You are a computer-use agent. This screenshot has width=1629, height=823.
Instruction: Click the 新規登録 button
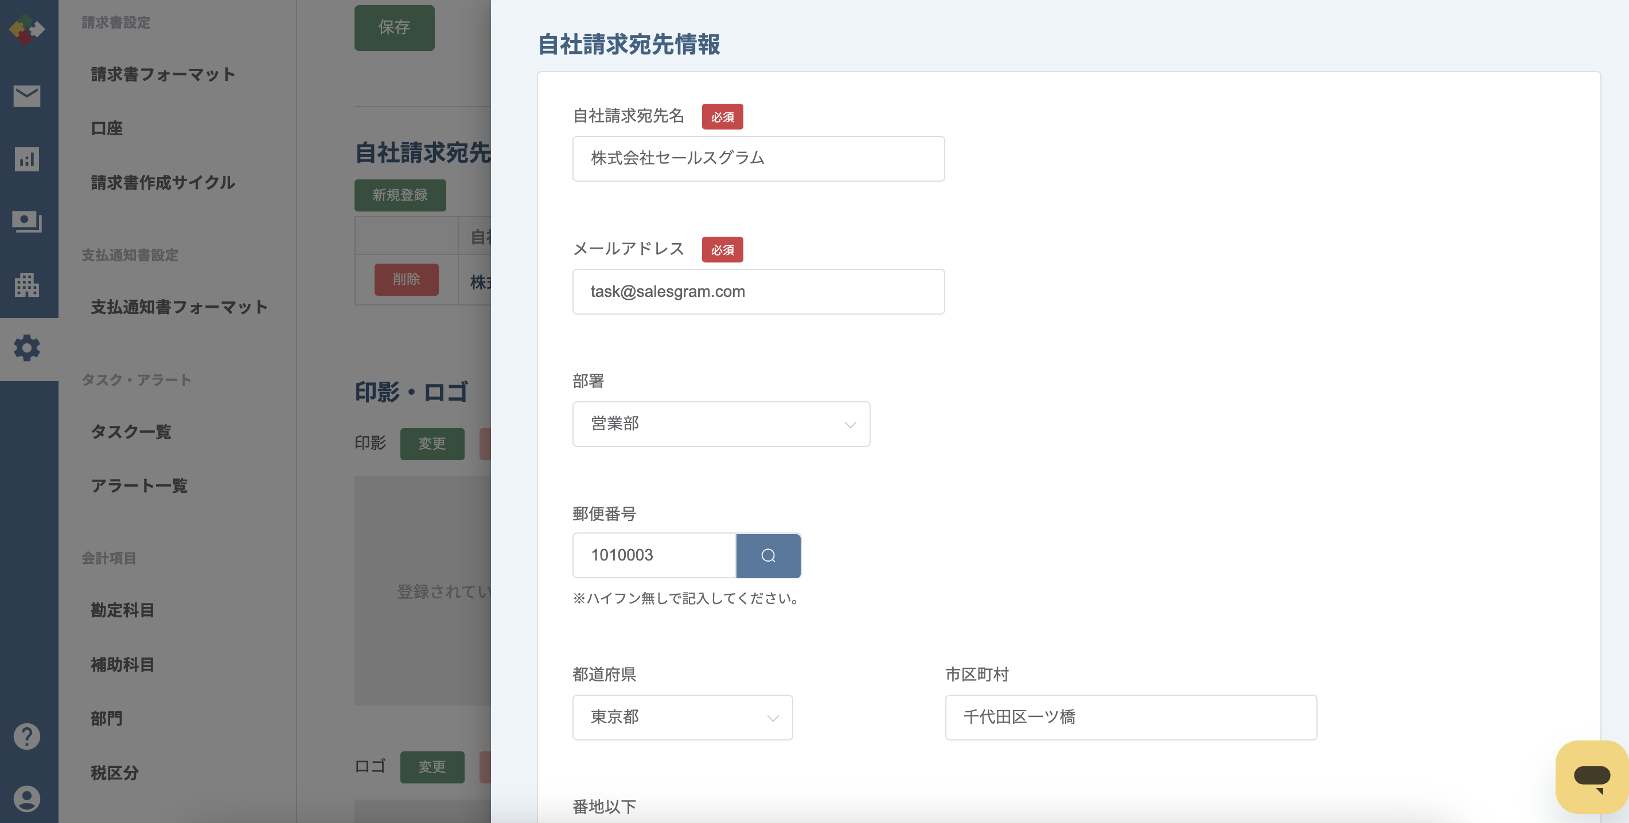pyautogui.click(x=400, y=195)
